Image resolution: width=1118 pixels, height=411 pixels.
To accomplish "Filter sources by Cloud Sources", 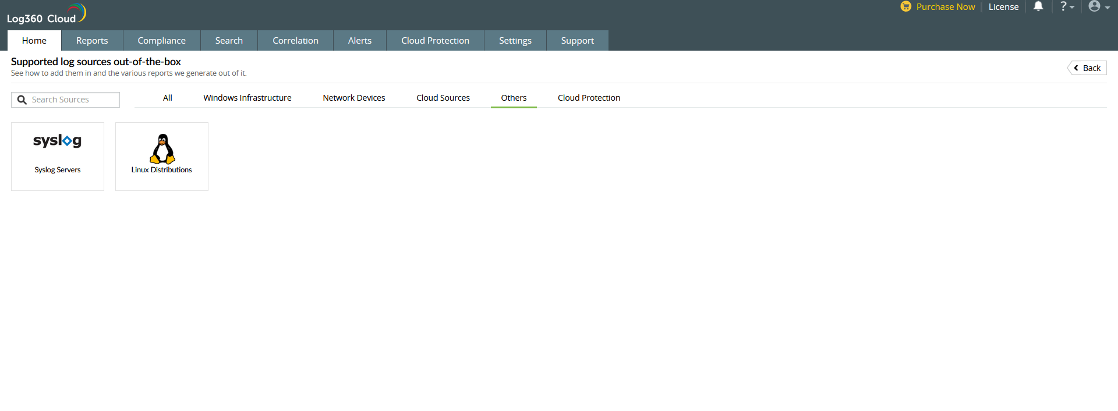I will point(443,98).
